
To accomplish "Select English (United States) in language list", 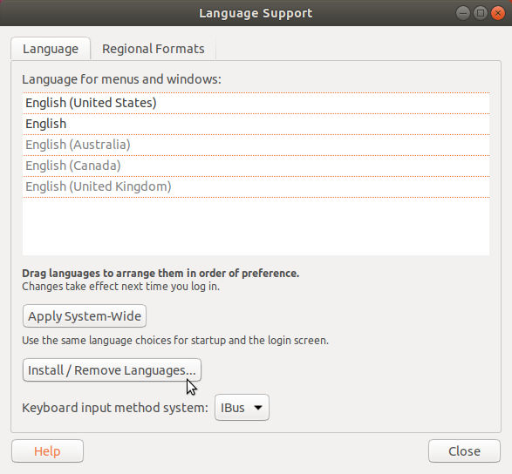I will tap(256, 103).
